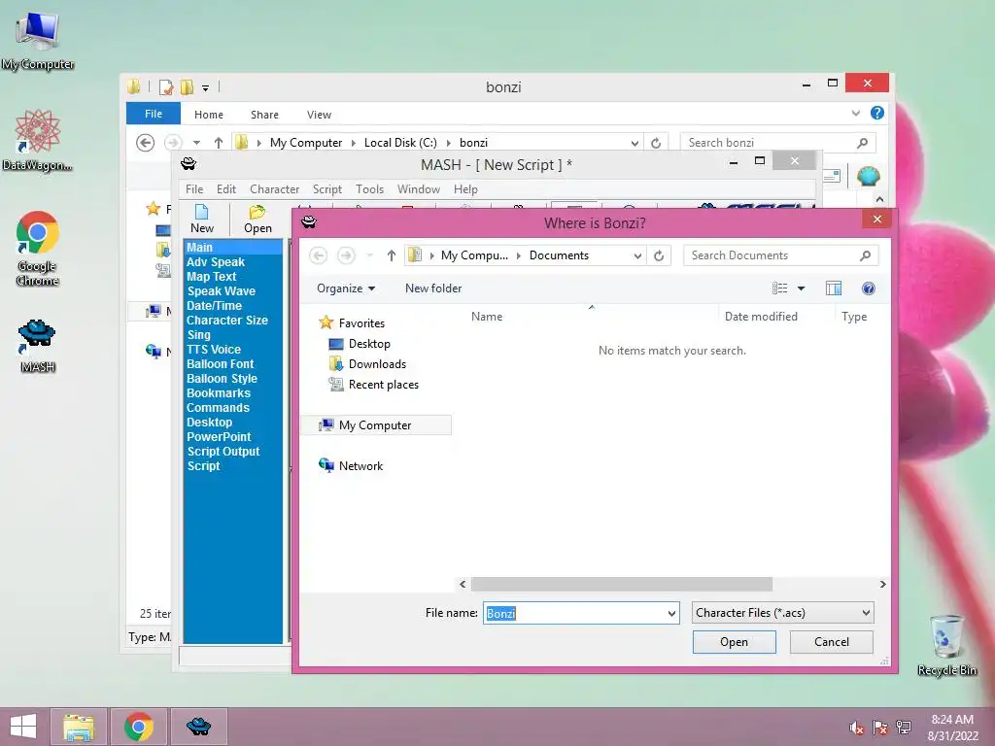Click the change view icon in the dialog
The width and height of the screenshot is (995, 746).
point(780,288)
